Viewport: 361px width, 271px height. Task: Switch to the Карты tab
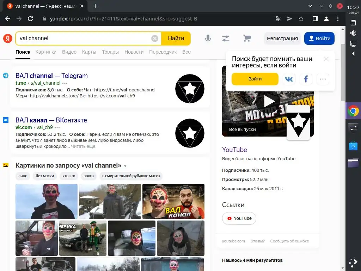(89, 52)
